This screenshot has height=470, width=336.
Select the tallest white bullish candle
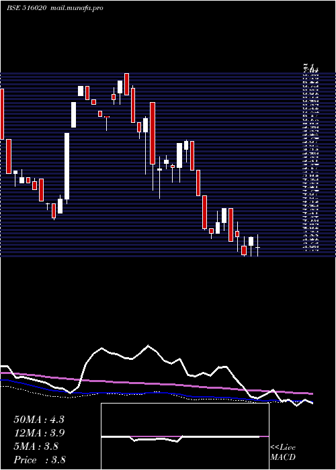pyautogui.click(x=67, y=166)
